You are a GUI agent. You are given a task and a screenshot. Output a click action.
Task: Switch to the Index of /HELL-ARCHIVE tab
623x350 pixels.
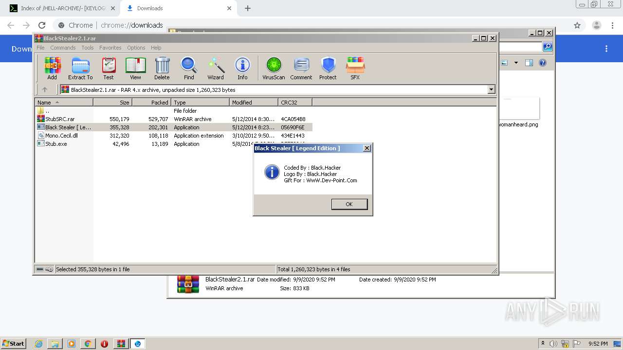pyautogui.click(x=63, y=8)
